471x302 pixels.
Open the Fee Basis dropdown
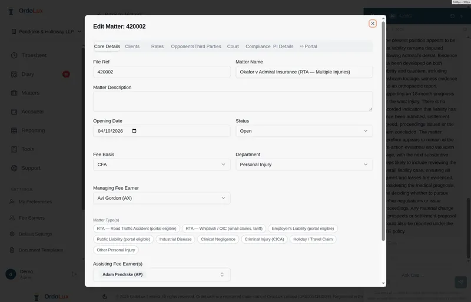click(x=161, y=165)
